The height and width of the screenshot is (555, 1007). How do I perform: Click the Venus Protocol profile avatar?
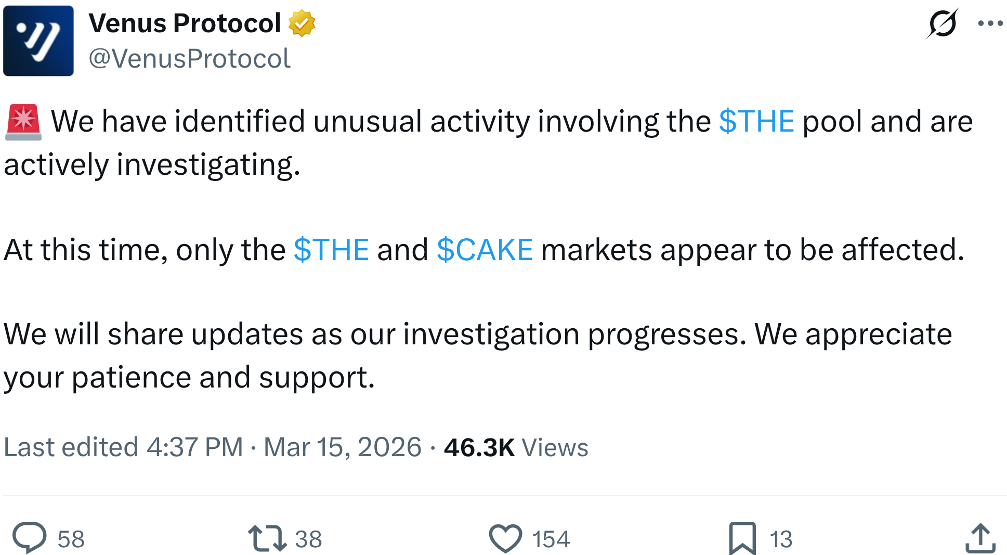point(38,41)
